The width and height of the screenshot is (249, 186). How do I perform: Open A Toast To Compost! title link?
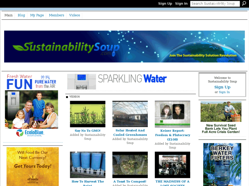coord(130,182)
